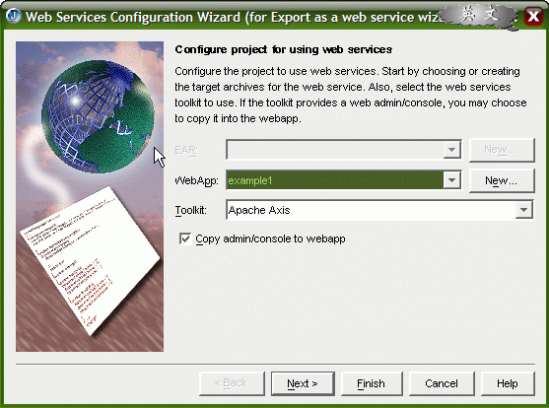Open Help for this wizard

click(508, 383)
